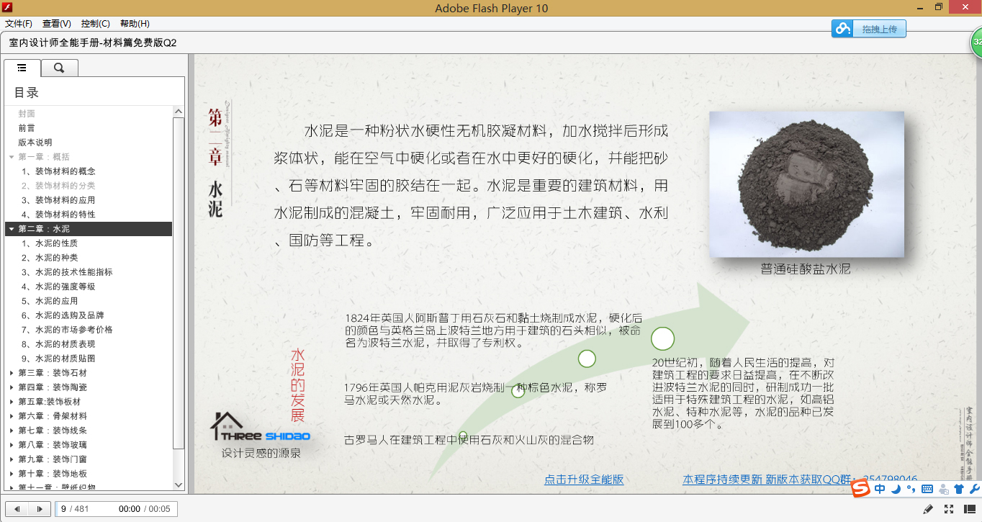
Task: Select 3、装饰材料的应用 in contents
Action: 58,200
